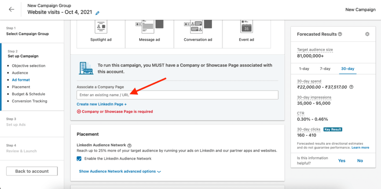Image resolution: width=381 pixels, height=189 pixels.
Task: Click the Learn more link
Action: (x=360, y=147)
